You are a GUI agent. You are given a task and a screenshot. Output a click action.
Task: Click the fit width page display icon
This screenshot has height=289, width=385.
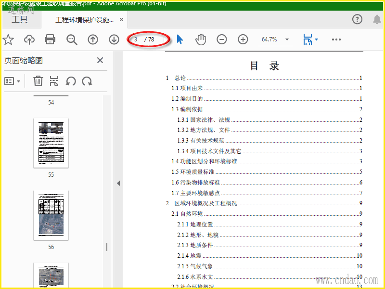[308, 39]
